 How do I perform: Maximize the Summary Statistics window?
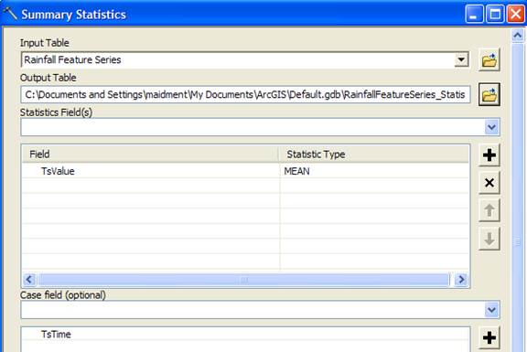click(495, 15)
